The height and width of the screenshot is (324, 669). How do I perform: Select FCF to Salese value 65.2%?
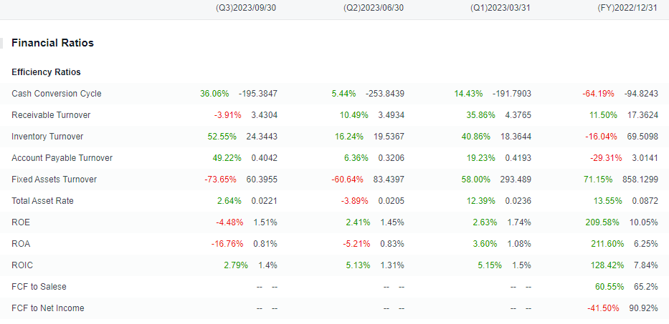[646, 287]
